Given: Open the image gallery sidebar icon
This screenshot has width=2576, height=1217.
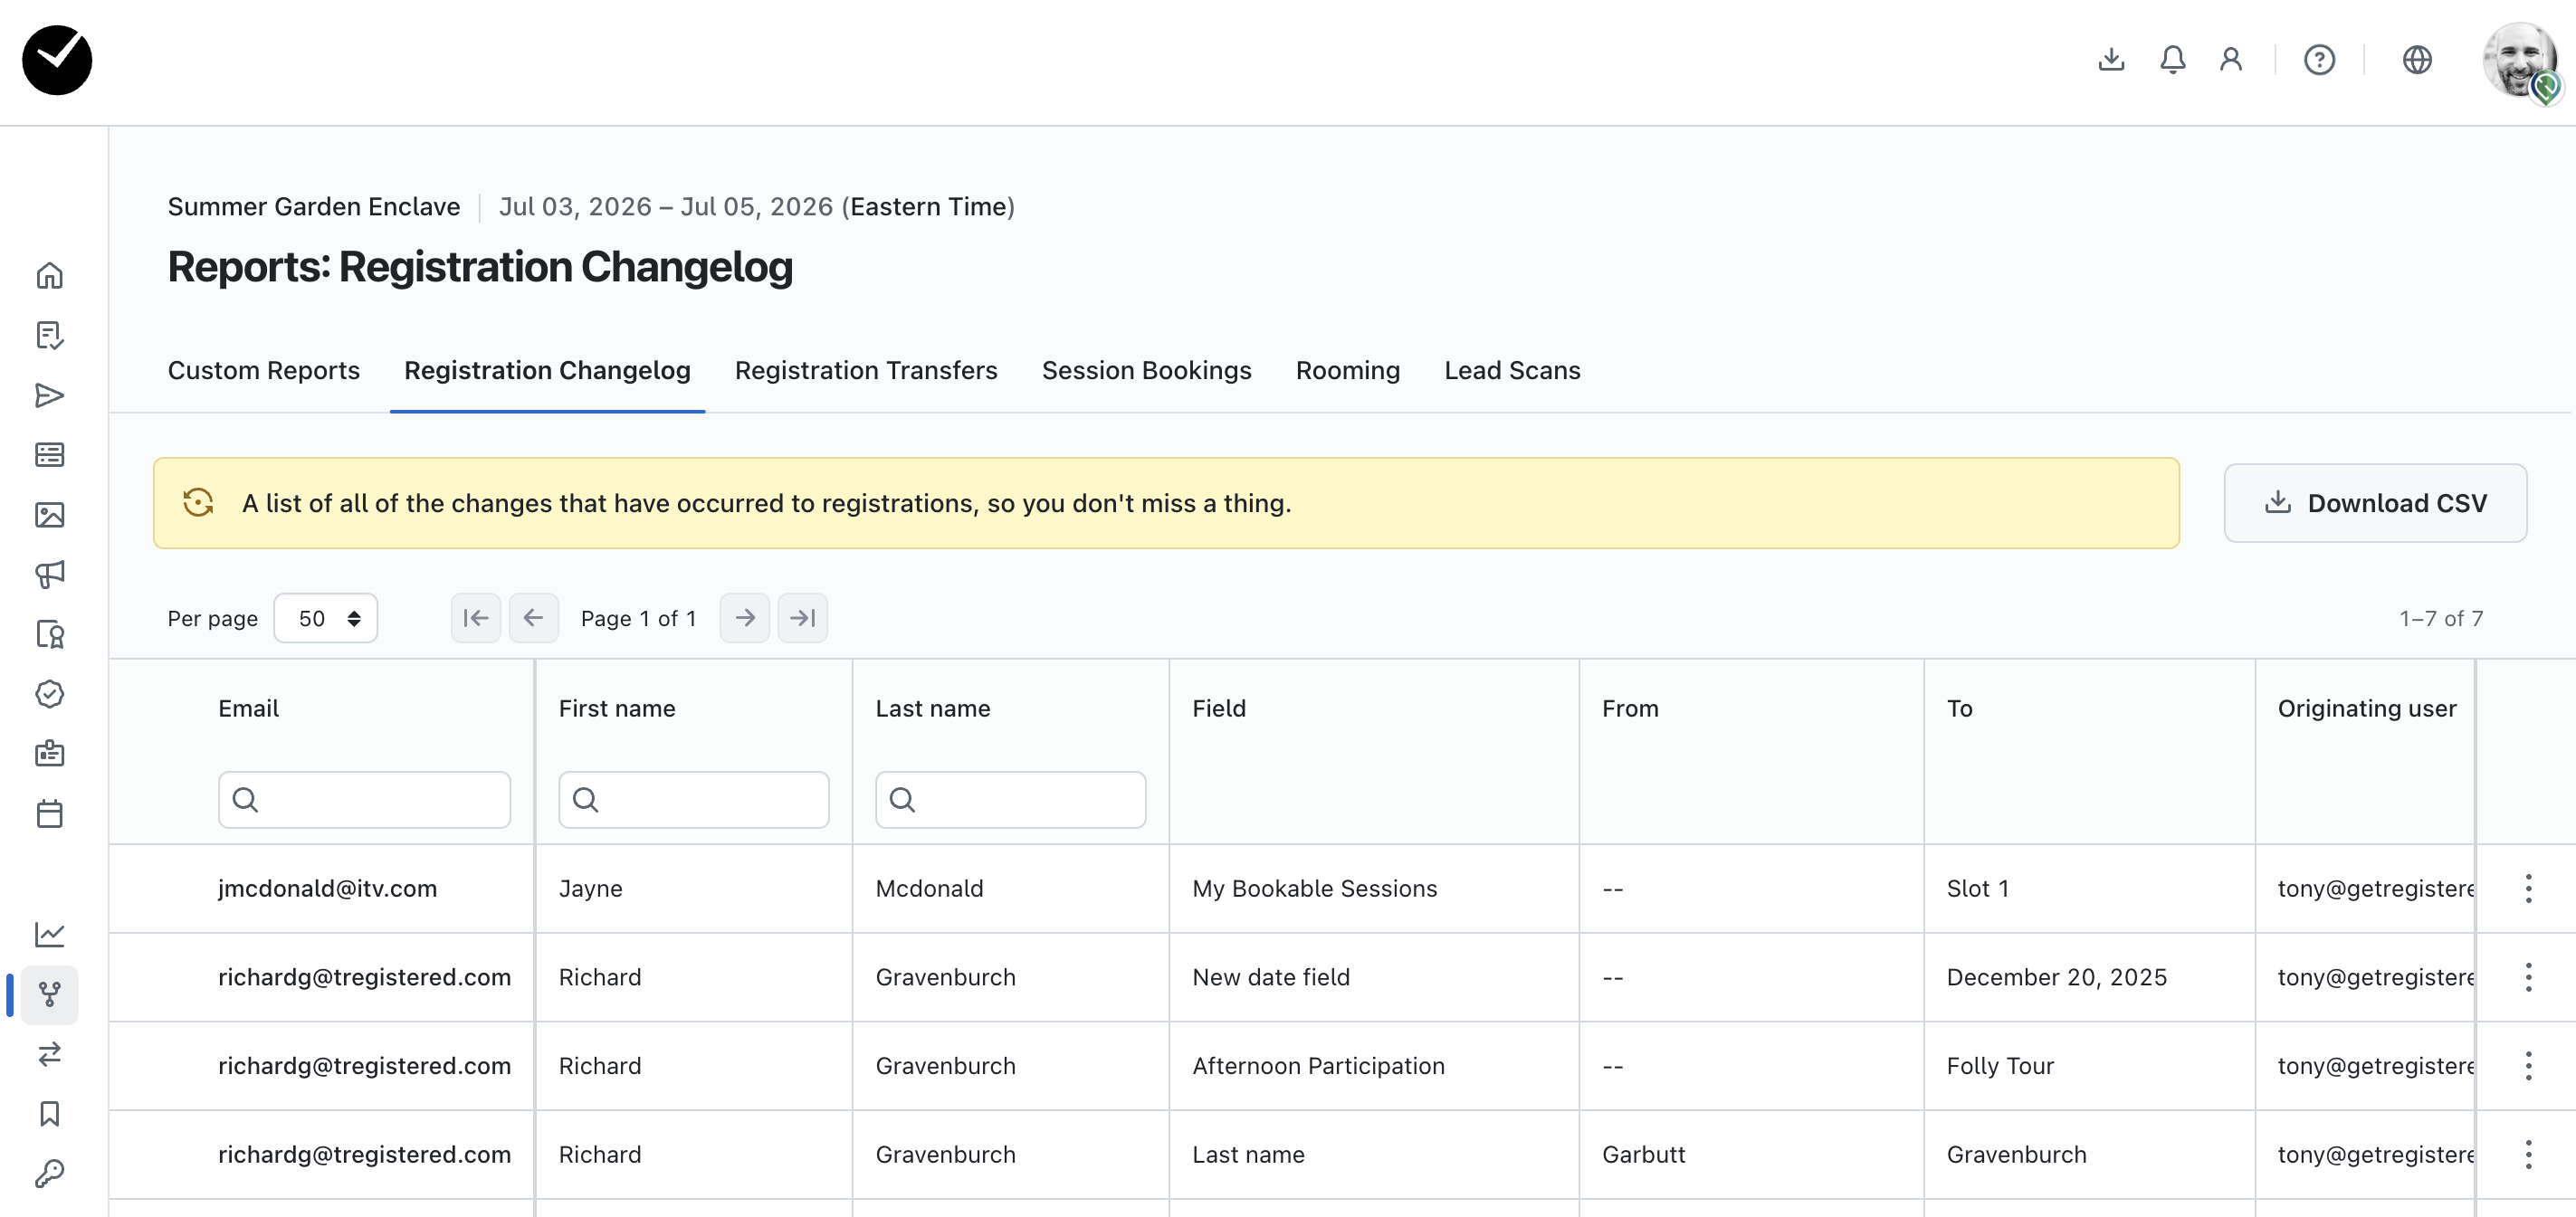Looking at the screenshot, I should [49, 515].
